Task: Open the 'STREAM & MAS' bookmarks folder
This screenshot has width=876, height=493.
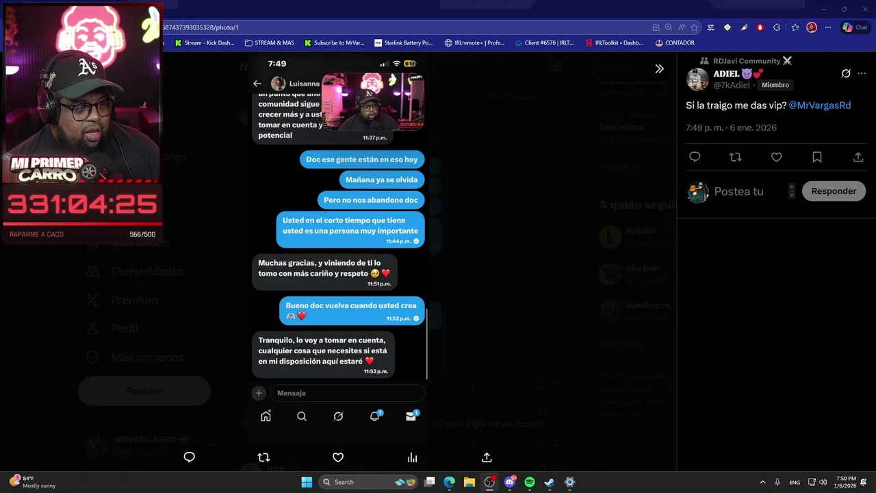Action: 269,42
